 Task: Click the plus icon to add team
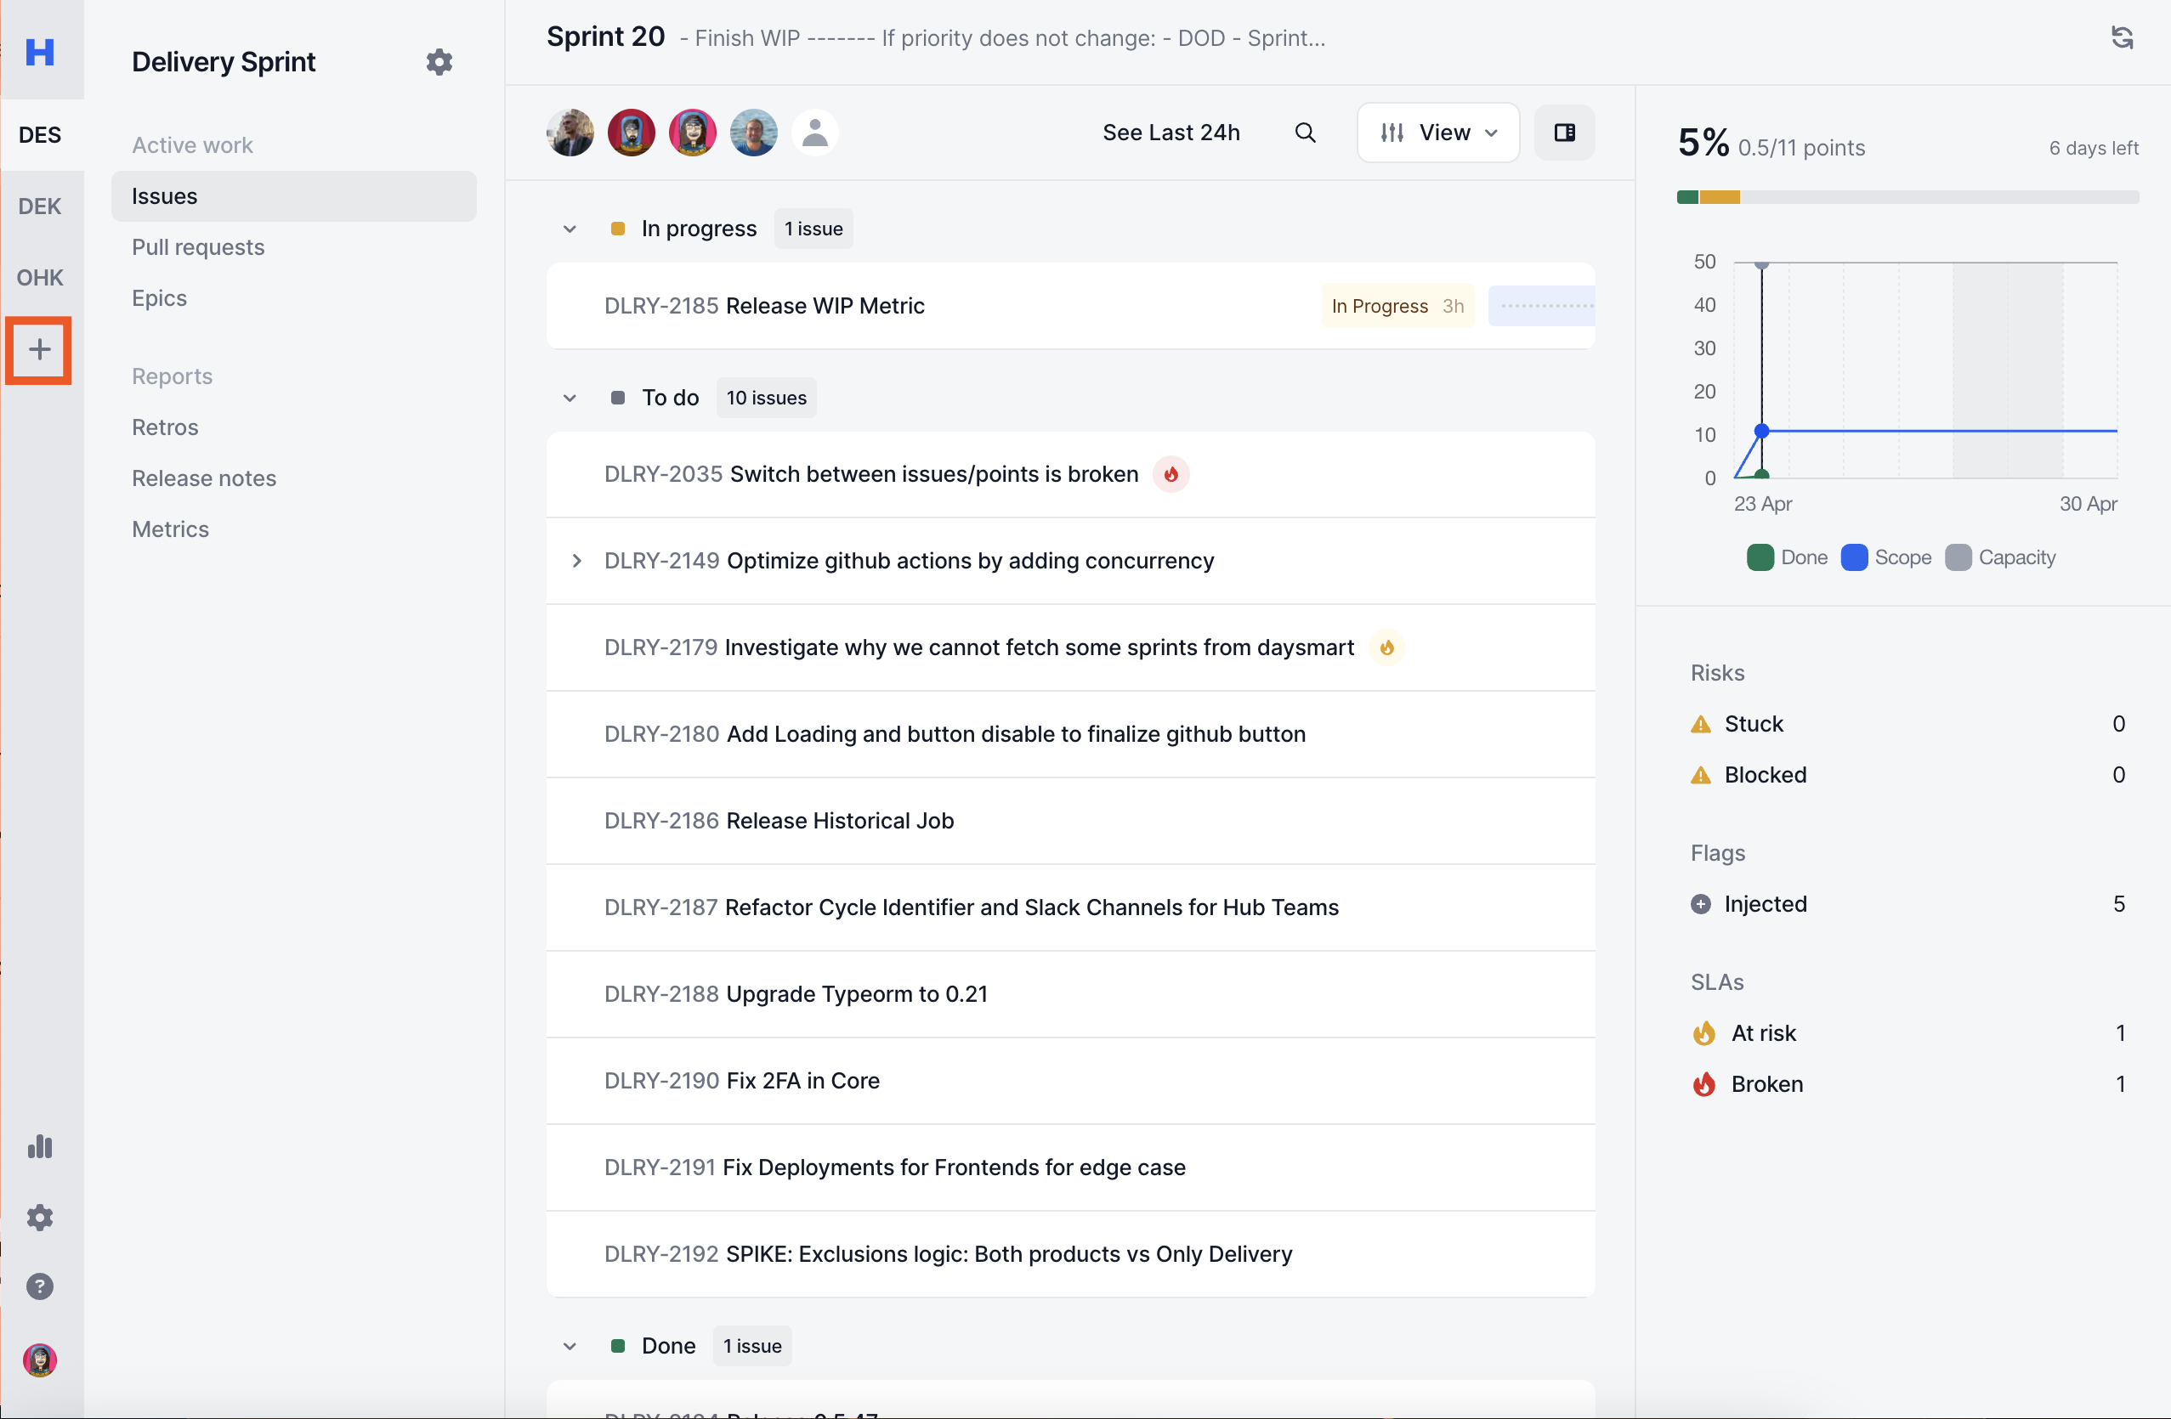tap(39, 350)
